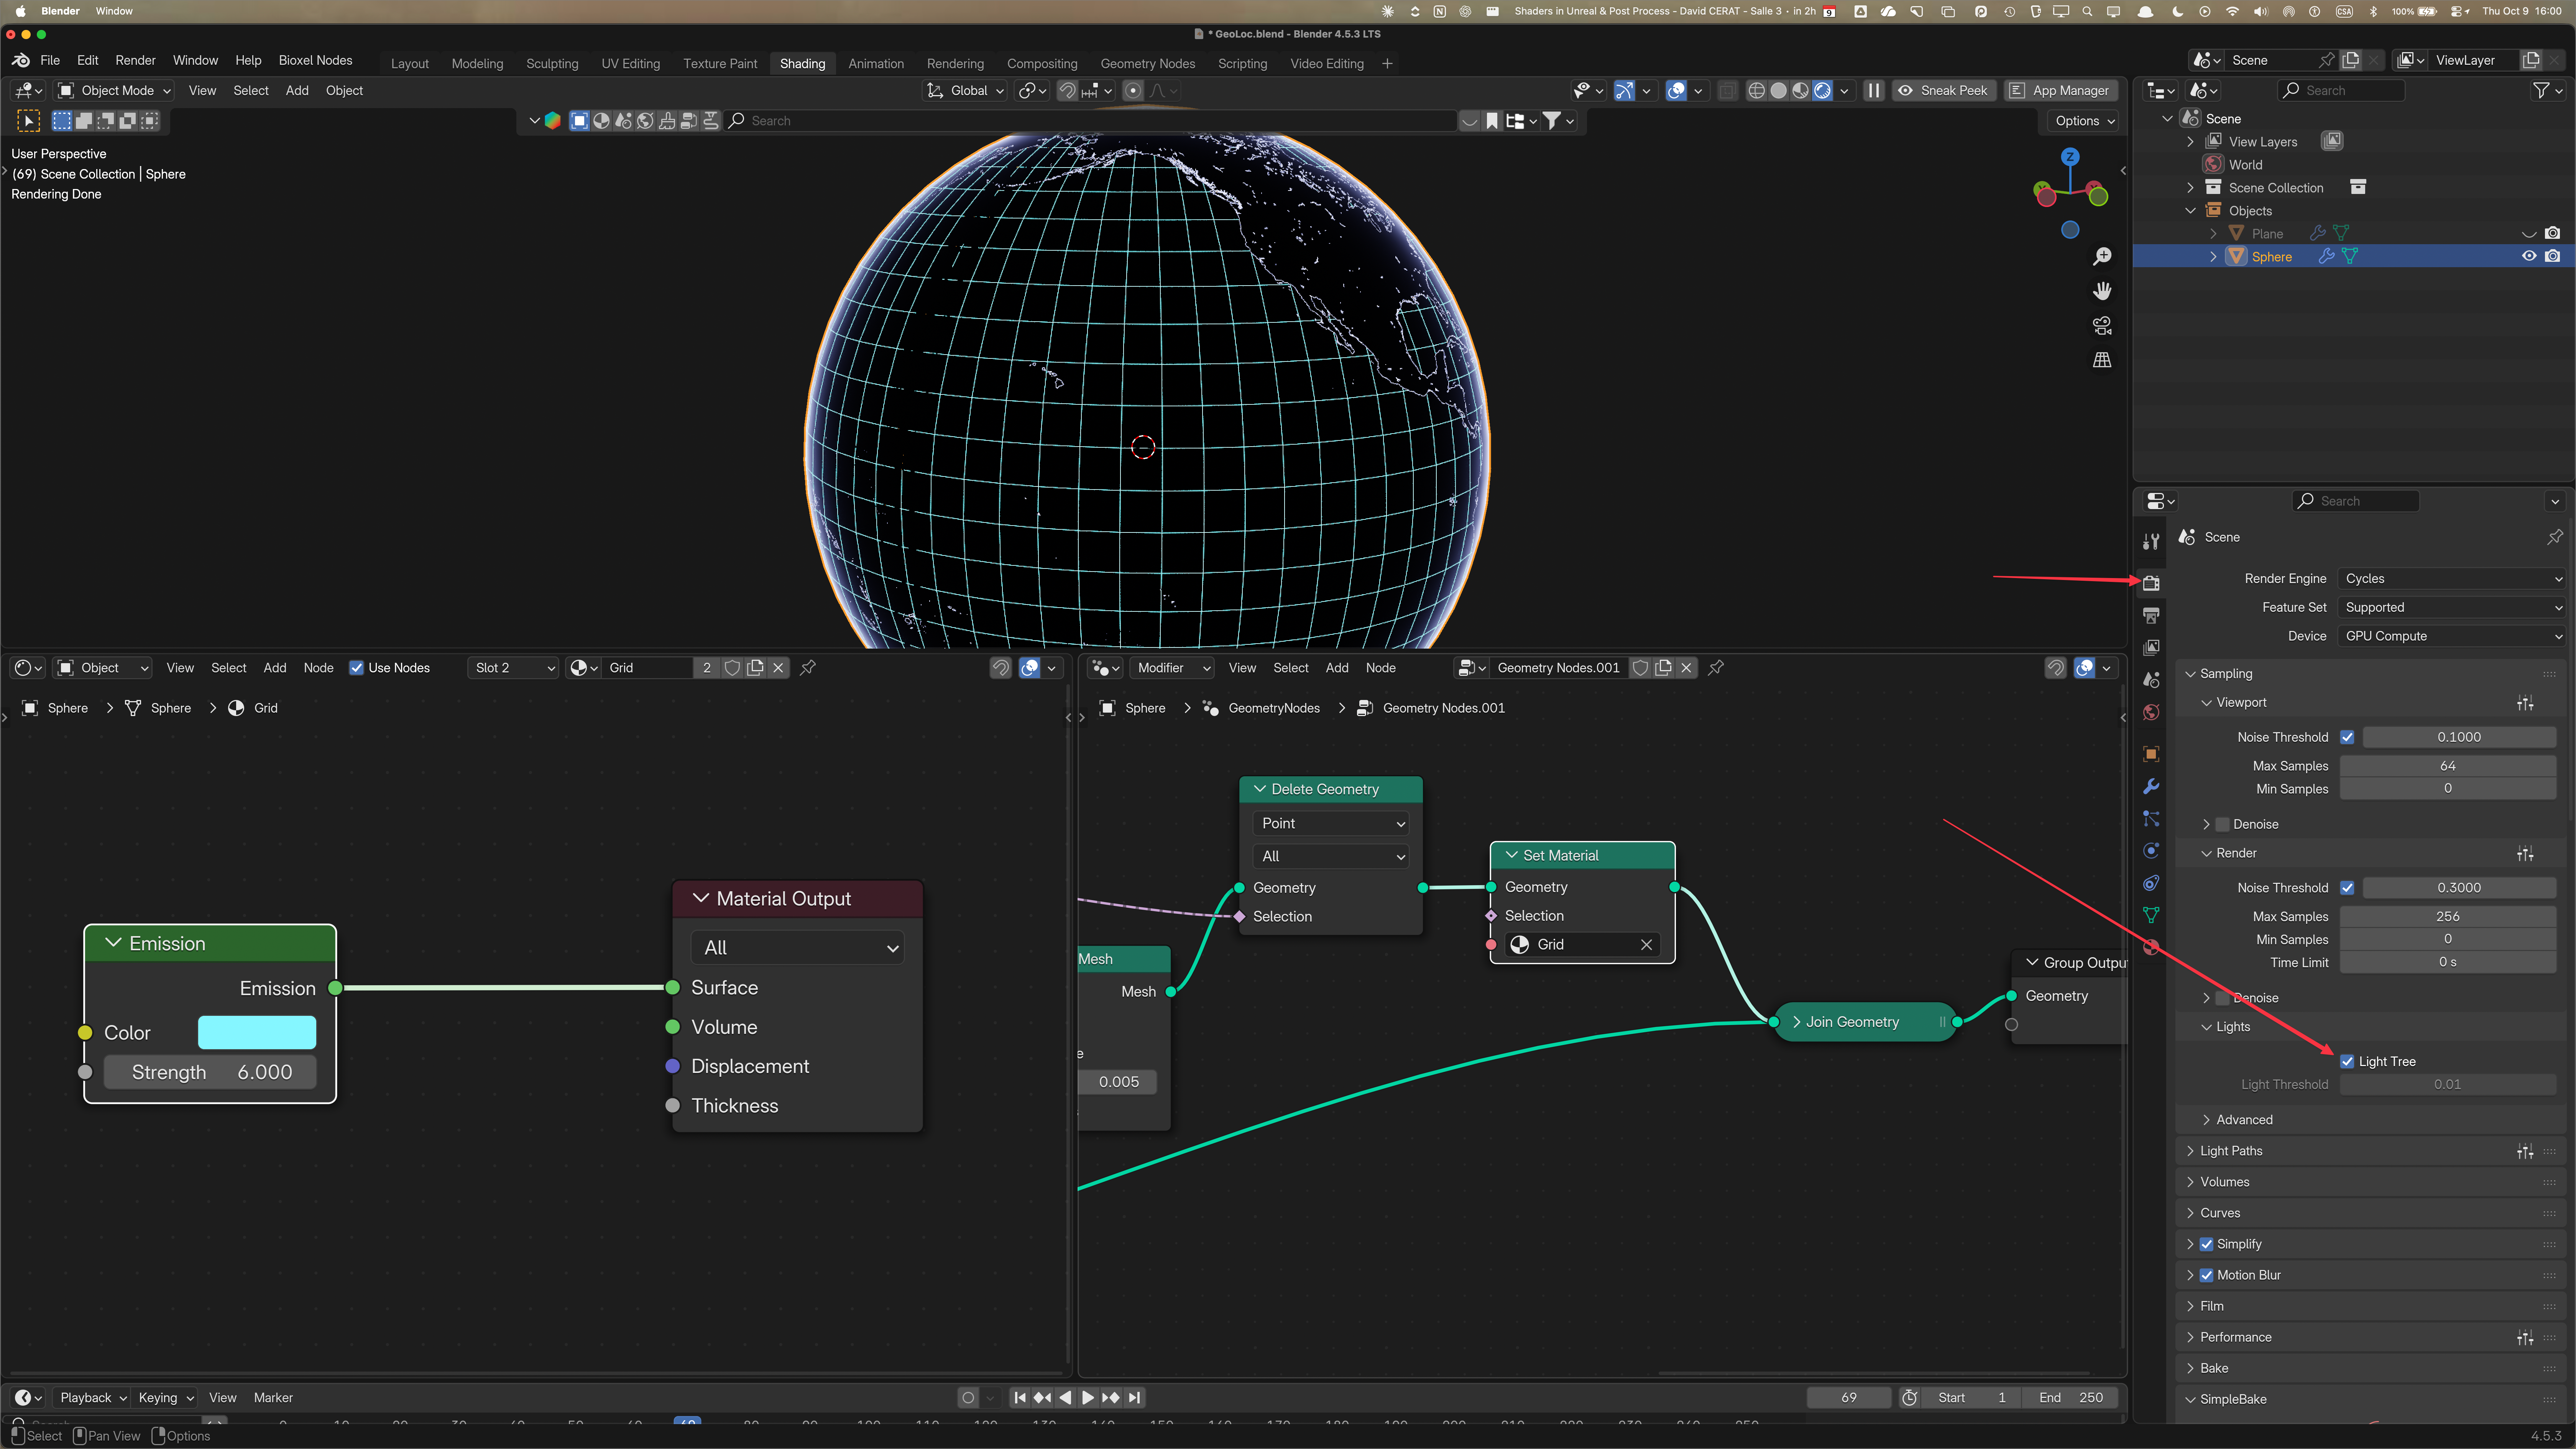Open the Object Constraints properties tab
The height and width of the screenshot is (1449, 2576).
click(2151, 883)
